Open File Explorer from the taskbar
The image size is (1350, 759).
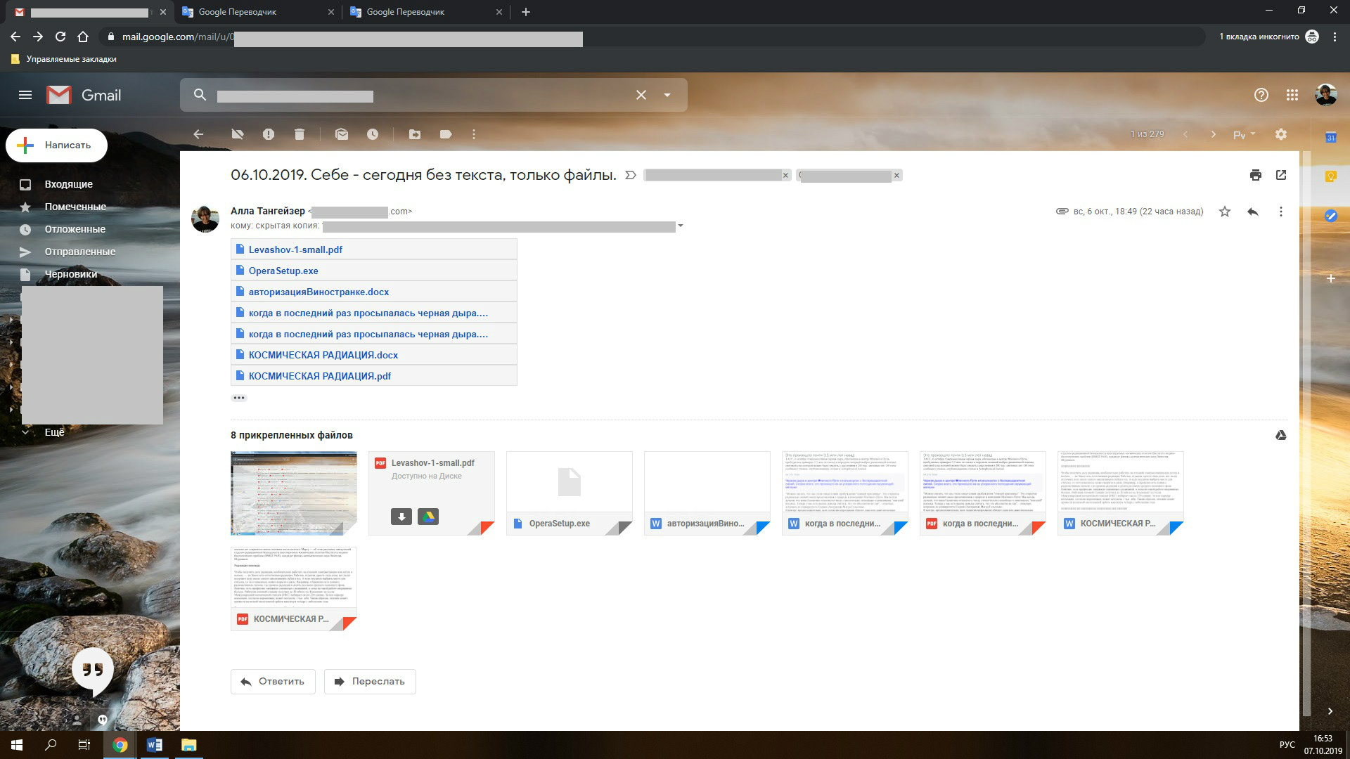188,745
